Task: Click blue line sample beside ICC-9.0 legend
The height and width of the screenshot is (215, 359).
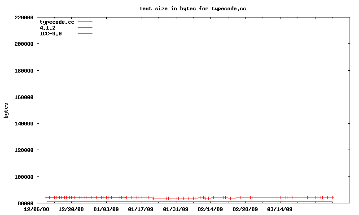Action: tap(85, 34)
